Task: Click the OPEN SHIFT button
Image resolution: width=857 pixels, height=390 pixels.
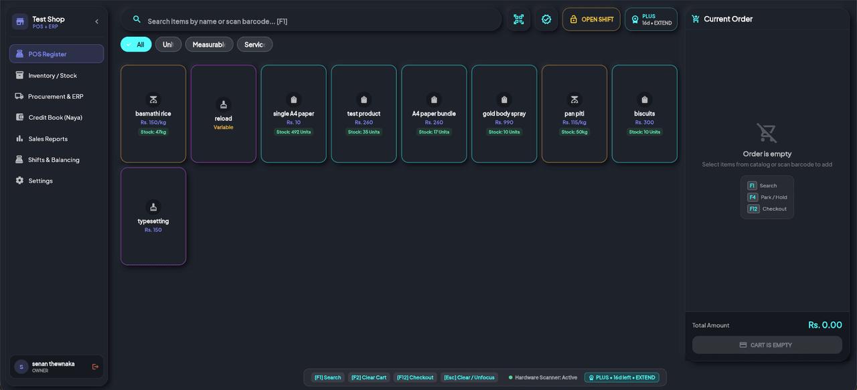Action: click(591, 19)
